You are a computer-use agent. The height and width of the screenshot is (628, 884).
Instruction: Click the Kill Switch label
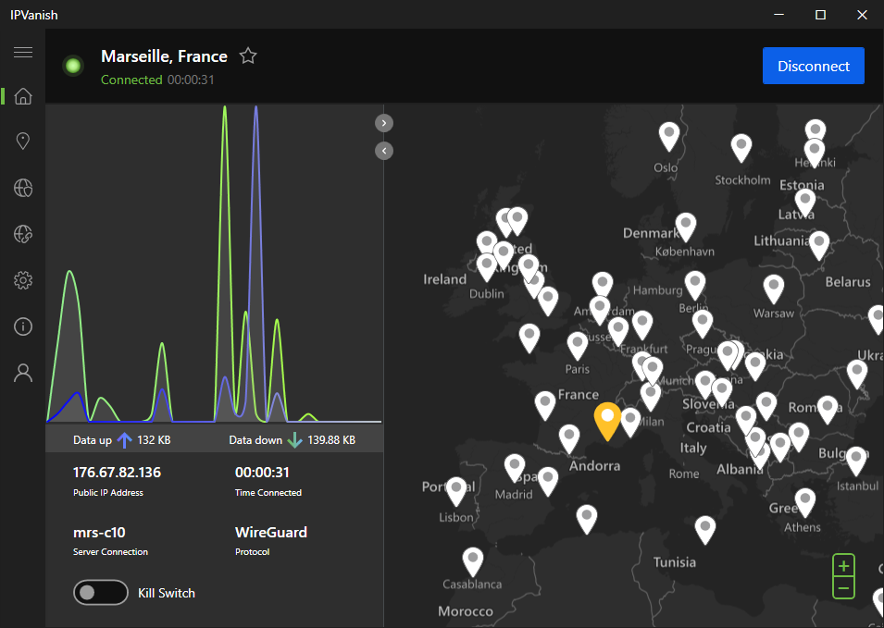tap(167, 593)
